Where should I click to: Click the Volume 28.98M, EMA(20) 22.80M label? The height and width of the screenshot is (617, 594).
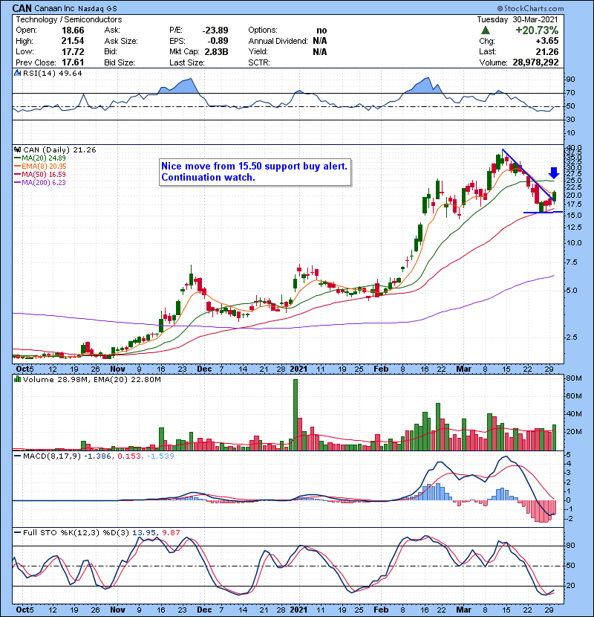tap(91, 379)
